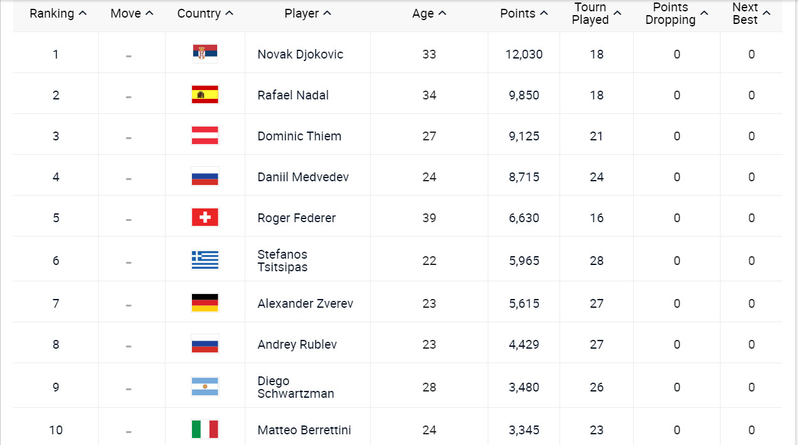Image resolution: width=798 pixels, height=445 pixels.
Task: Click the Germany flag icon
Action: click(205, 303)
